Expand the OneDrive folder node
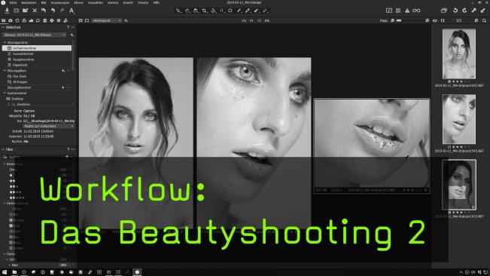The height and width of the screenshot is (276, 490). click(x=9, y=105)
